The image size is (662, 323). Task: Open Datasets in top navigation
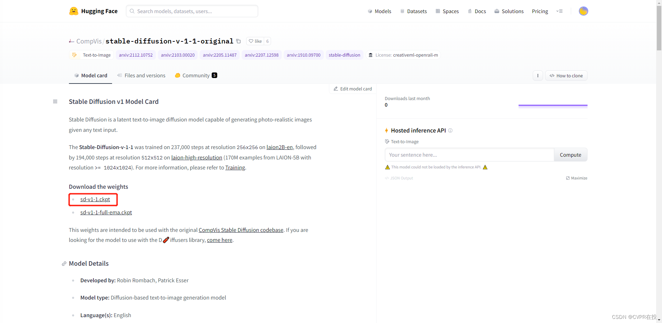pos(413,11)
